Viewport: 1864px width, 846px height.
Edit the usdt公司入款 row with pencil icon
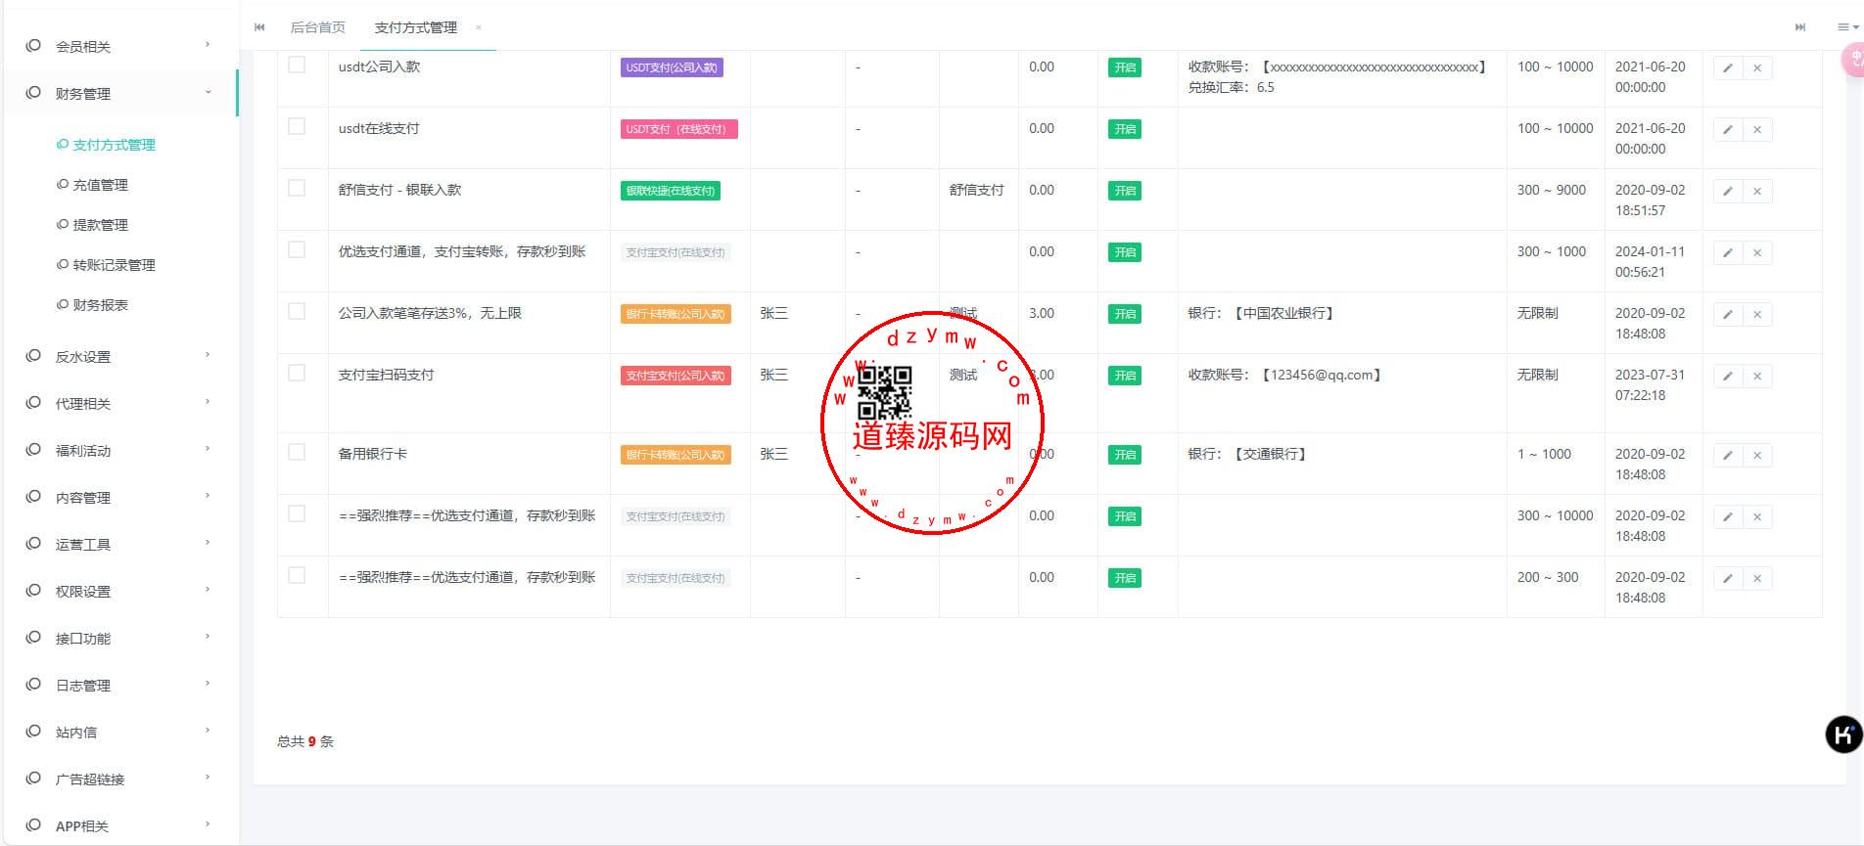tap(1728, 68)
